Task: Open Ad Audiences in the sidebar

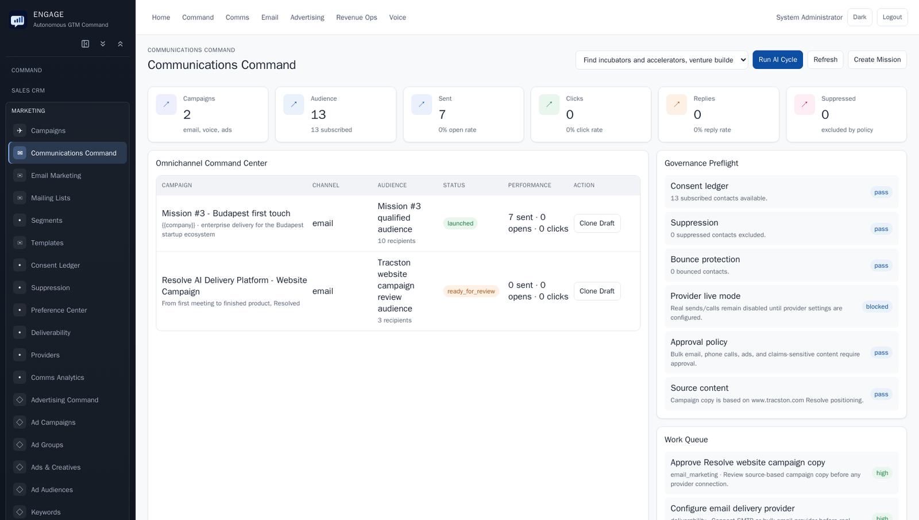Action: tap(68, 489)
